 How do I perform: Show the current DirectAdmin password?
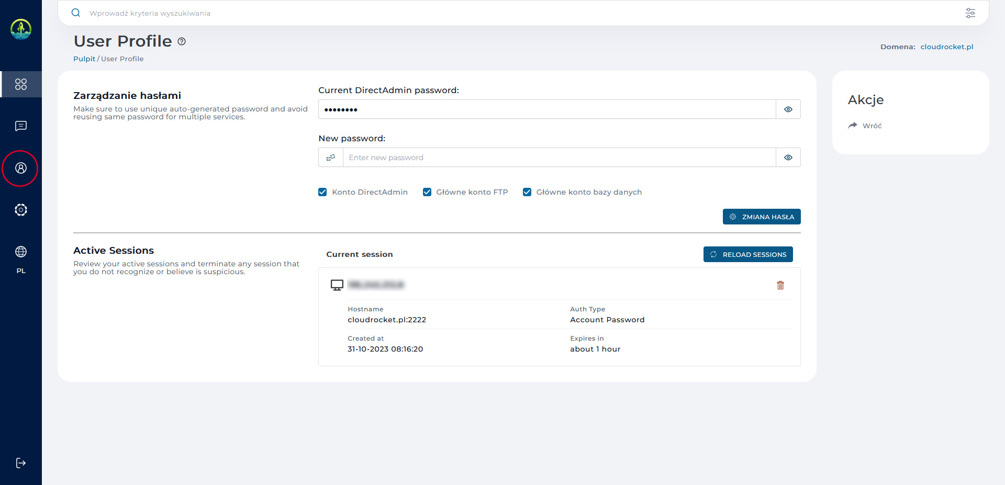pos(788,109)
